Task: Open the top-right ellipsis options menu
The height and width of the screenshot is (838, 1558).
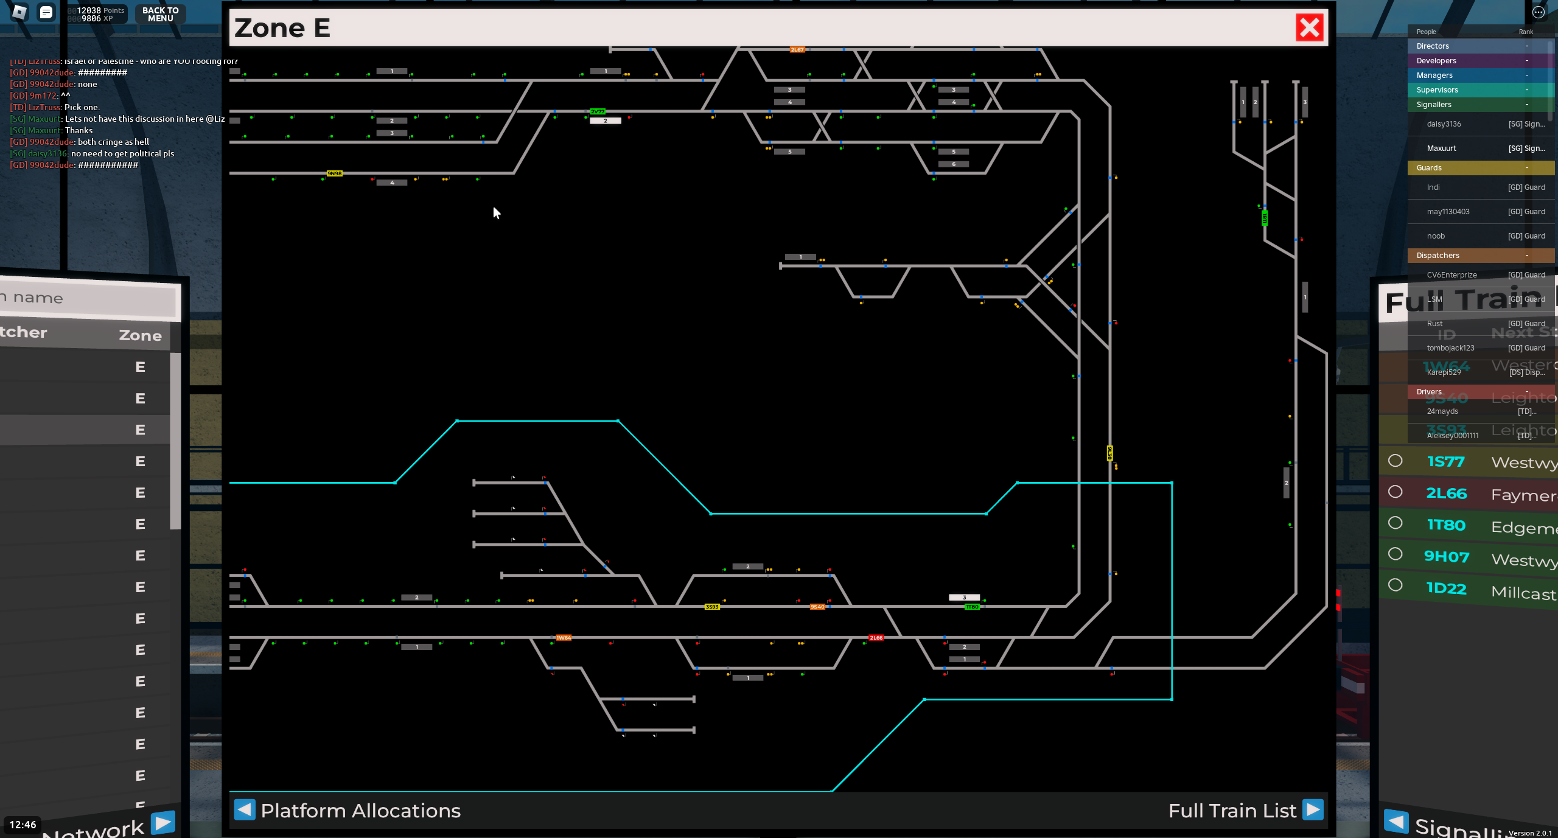Action: (1539, 12)
